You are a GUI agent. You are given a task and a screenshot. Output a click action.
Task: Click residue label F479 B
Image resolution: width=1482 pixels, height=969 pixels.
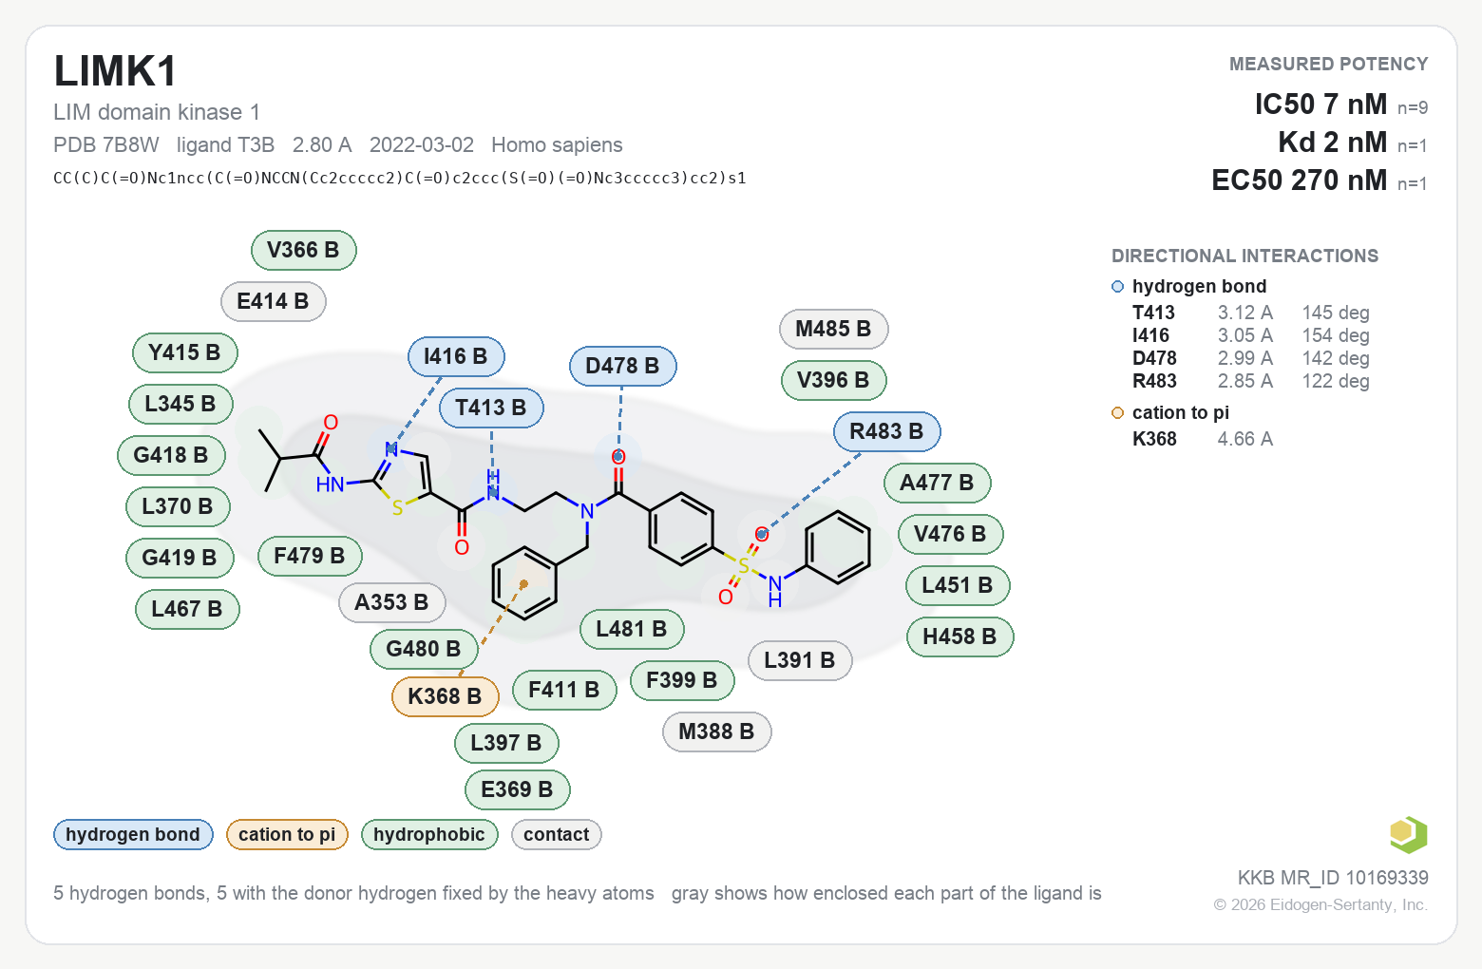click(310, 557)
